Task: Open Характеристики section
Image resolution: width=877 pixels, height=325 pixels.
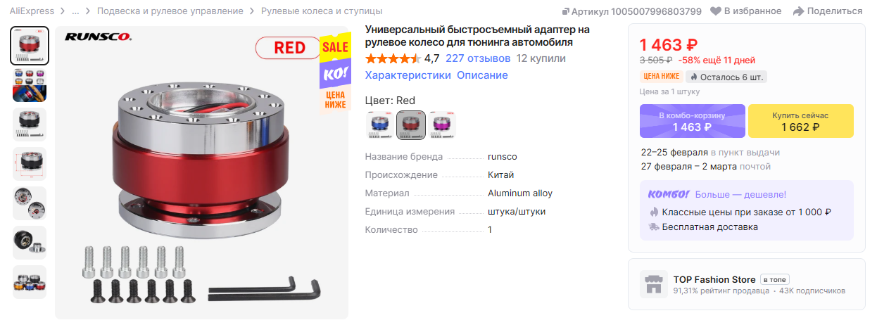Action: pos(408,75)
